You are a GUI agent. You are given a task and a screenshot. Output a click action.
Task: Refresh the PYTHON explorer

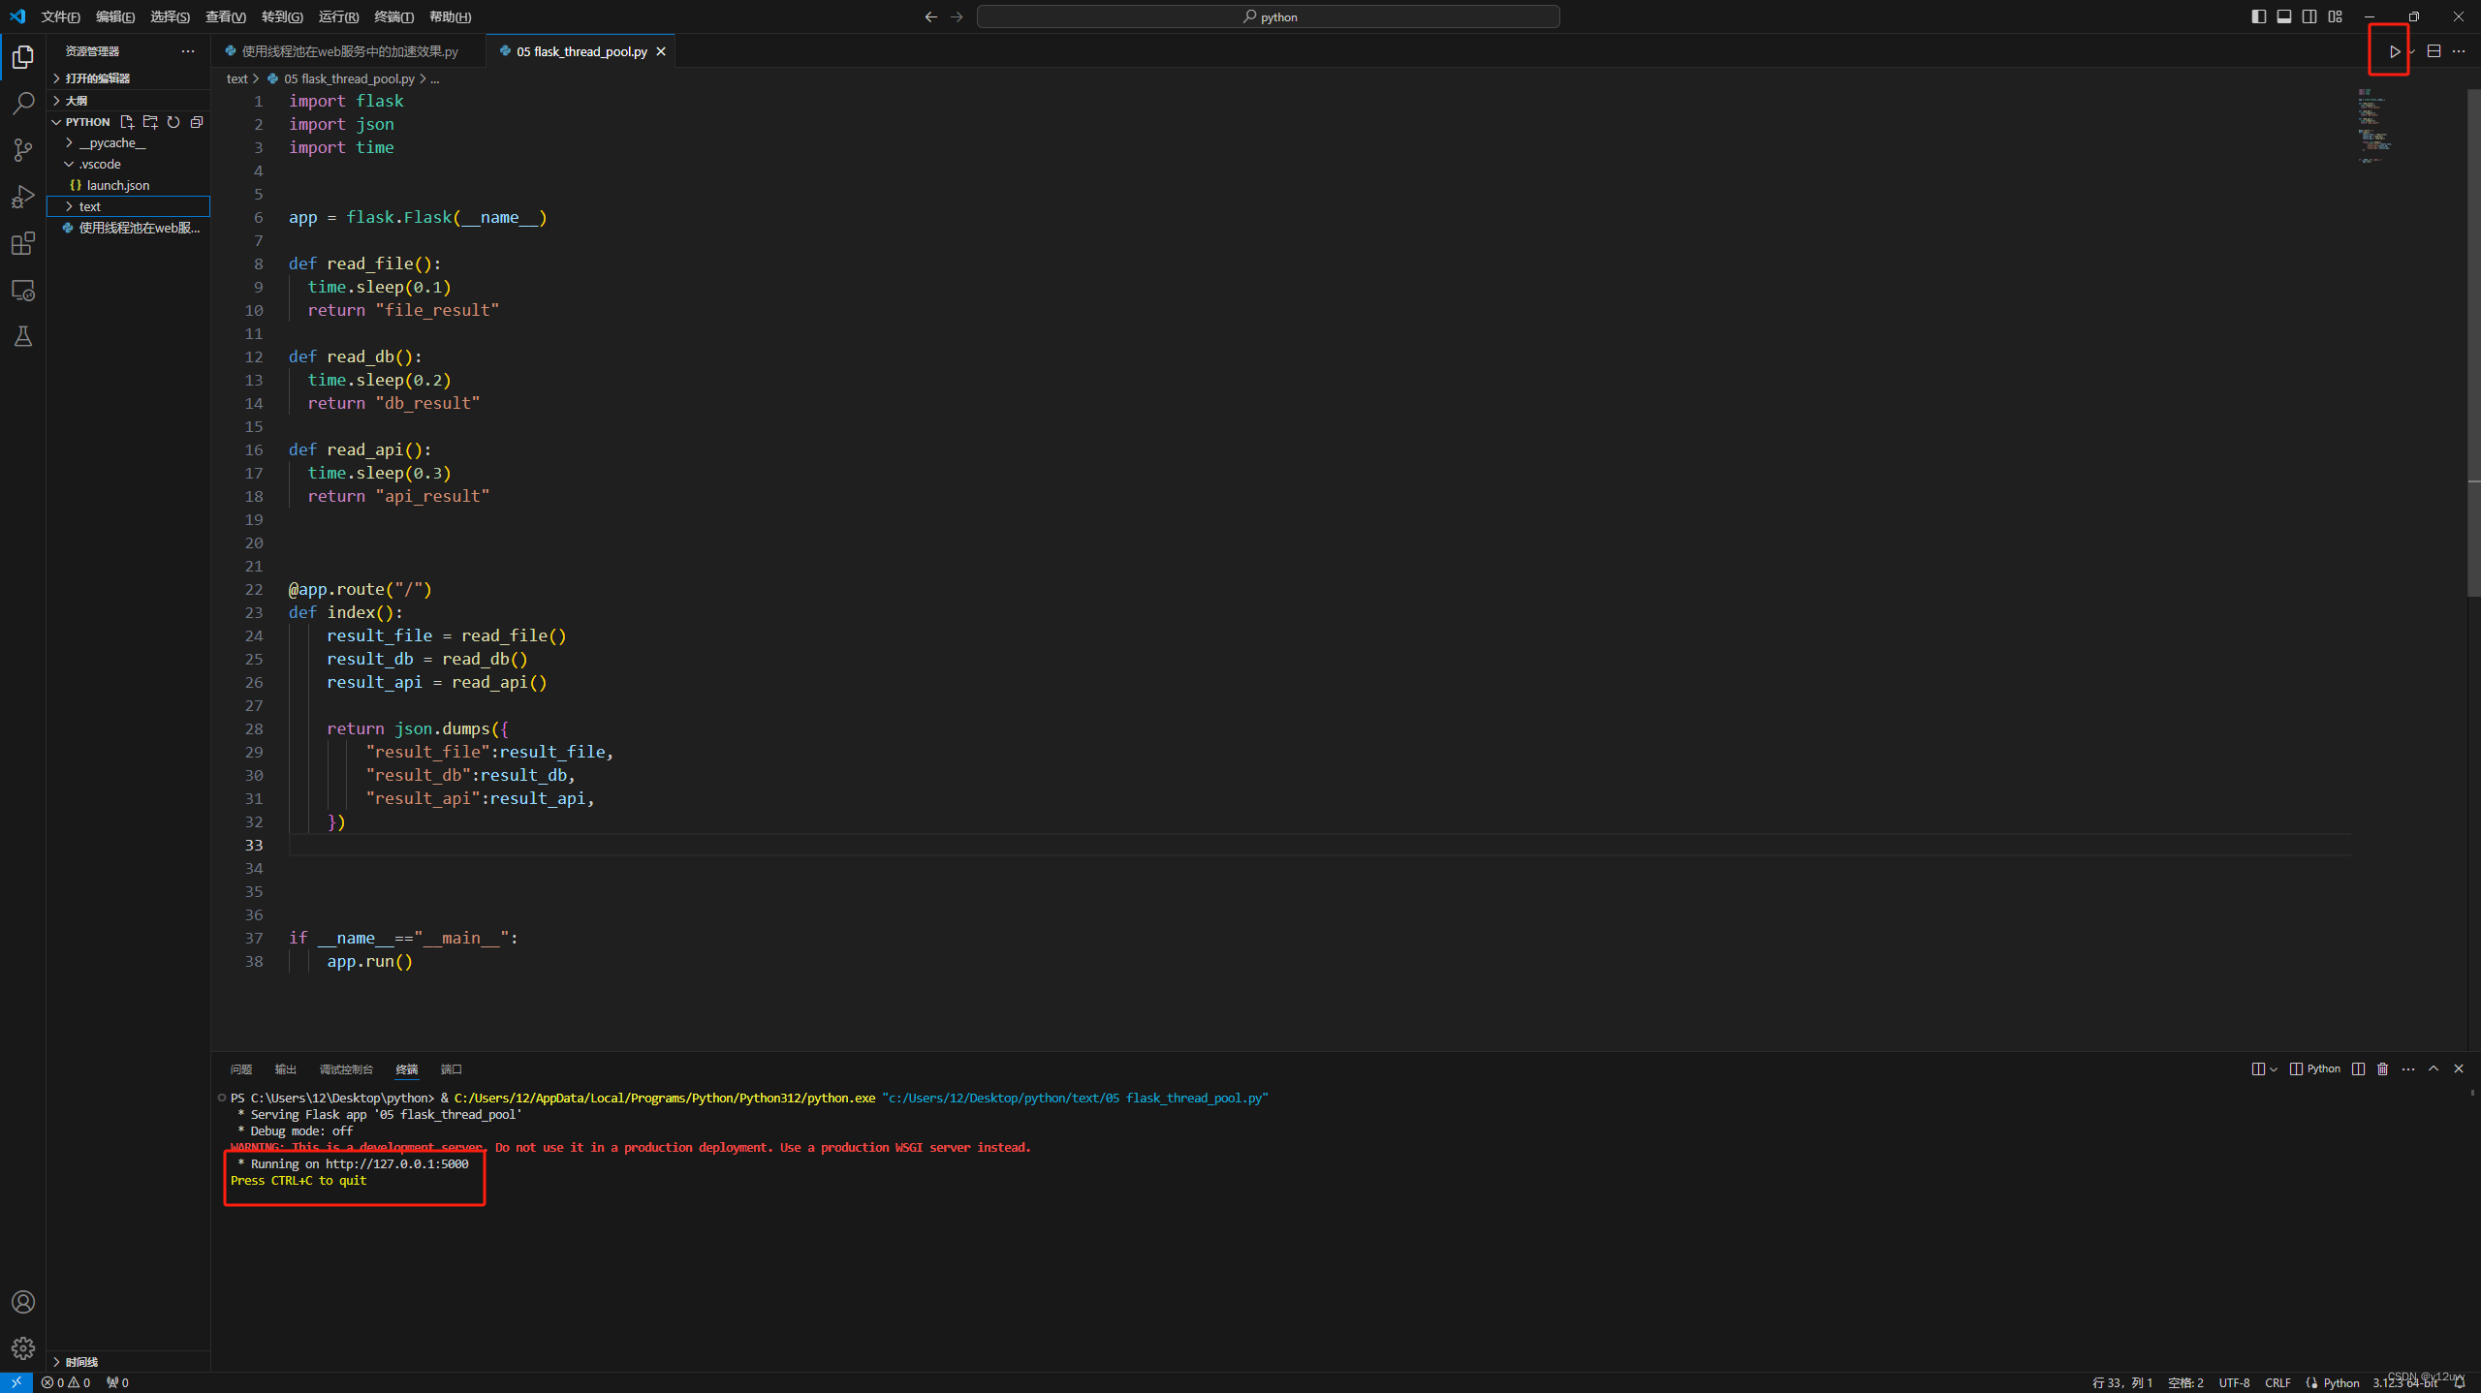pyautogui.click(x=173, y=122)
